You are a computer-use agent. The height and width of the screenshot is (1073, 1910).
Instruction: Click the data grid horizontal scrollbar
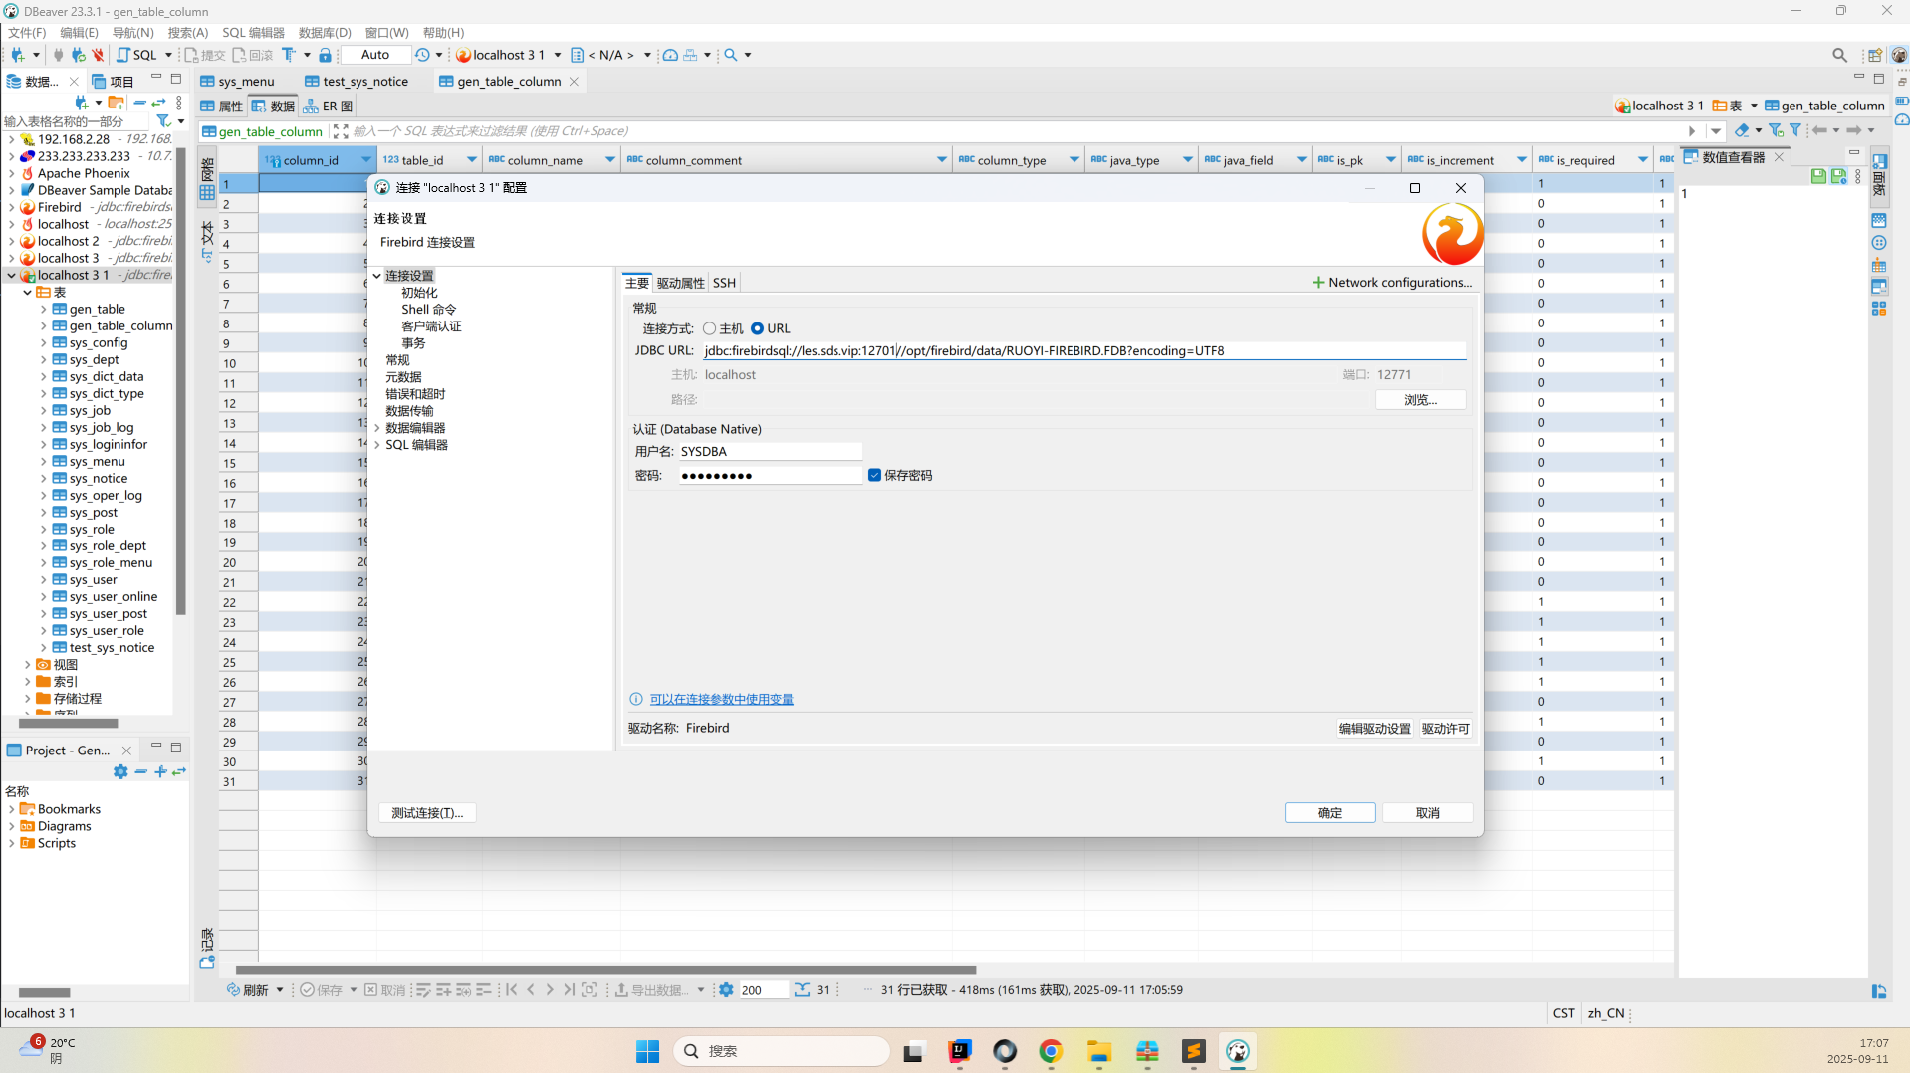[605, 969]
